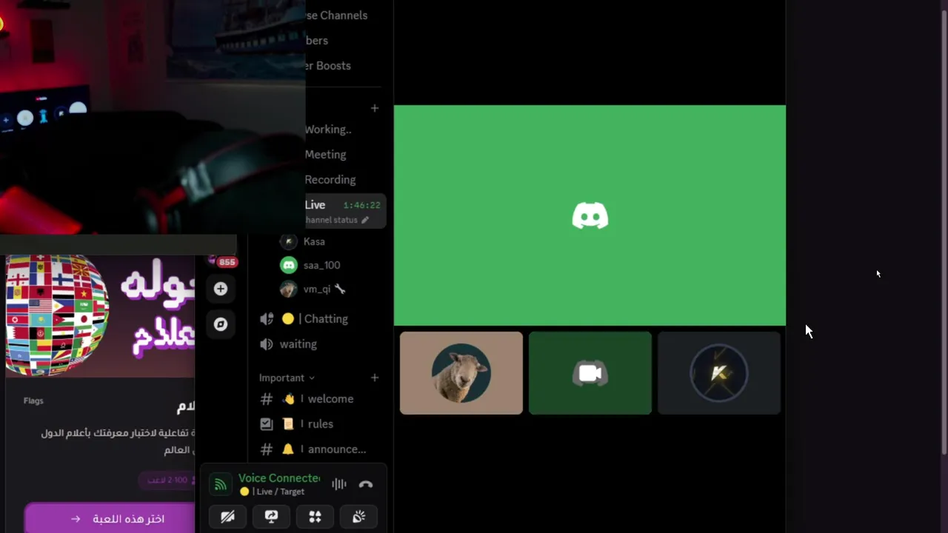Click the welcome channel hash icon
Screen dimensions: 948x533
267,399
